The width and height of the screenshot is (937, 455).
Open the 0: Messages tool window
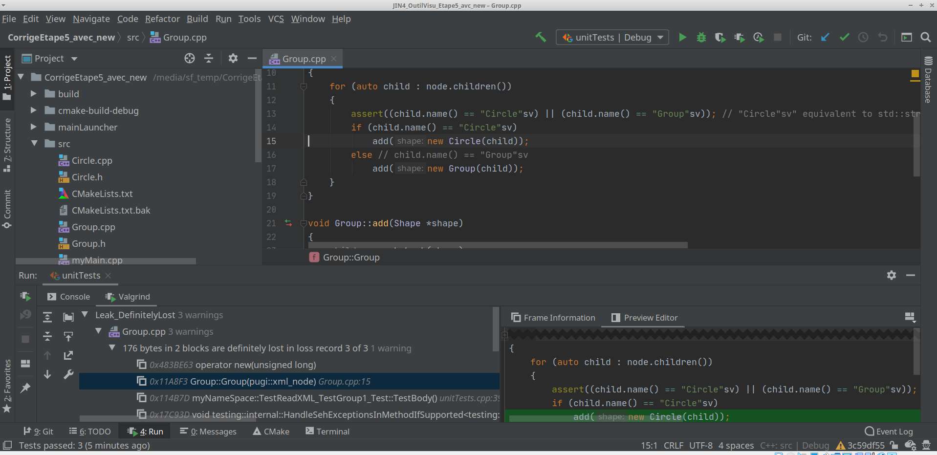208,432
